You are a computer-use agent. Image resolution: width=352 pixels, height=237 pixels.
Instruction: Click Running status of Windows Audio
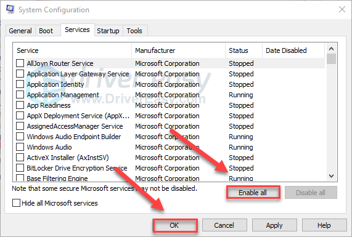(241, 147)
